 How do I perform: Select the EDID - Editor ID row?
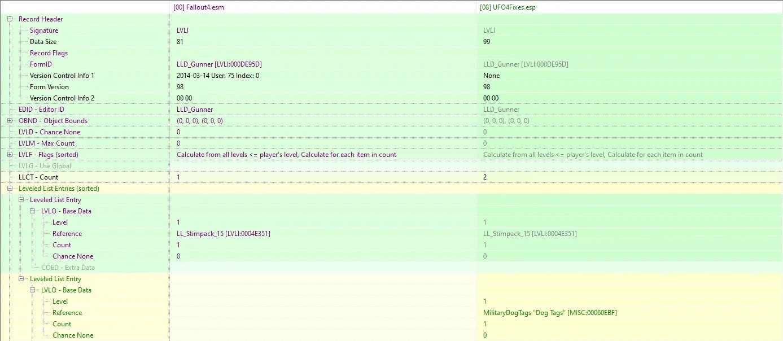click(x=41, y=110)
